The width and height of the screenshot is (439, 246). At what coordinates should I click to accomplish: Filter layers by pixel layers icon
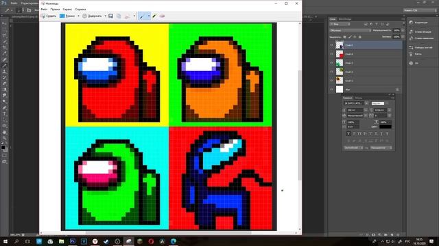tap(366, 25)
